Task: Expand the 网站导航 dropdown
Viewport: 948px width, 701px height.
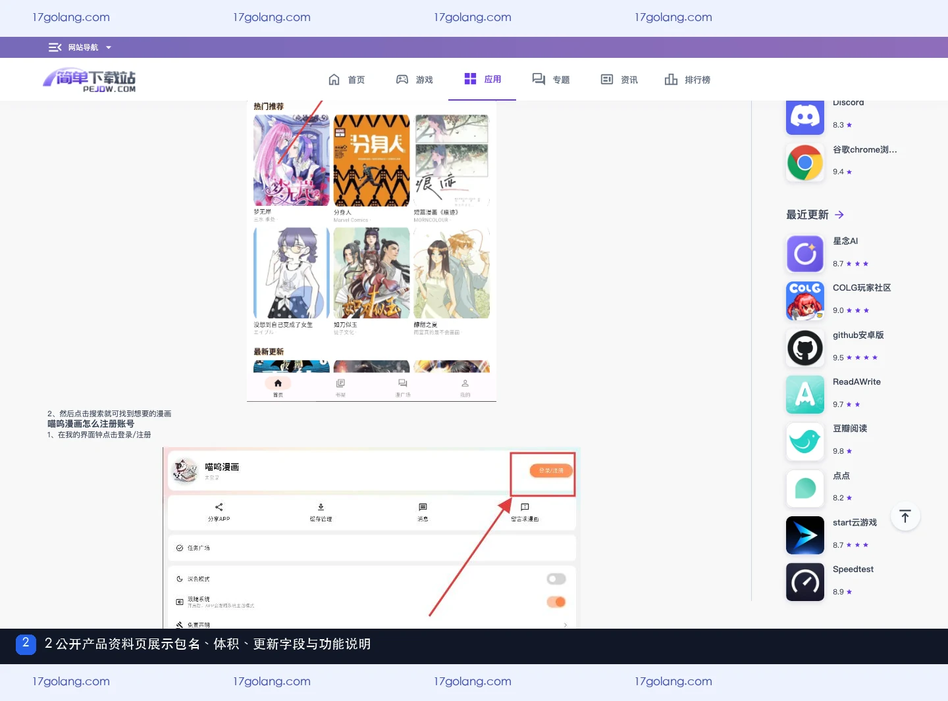Action: (80, 47)
